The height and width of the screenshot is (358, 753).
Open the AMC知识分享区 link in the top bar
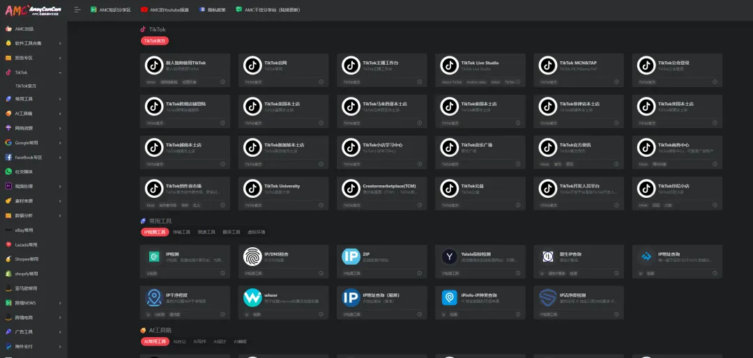(110, 10)
